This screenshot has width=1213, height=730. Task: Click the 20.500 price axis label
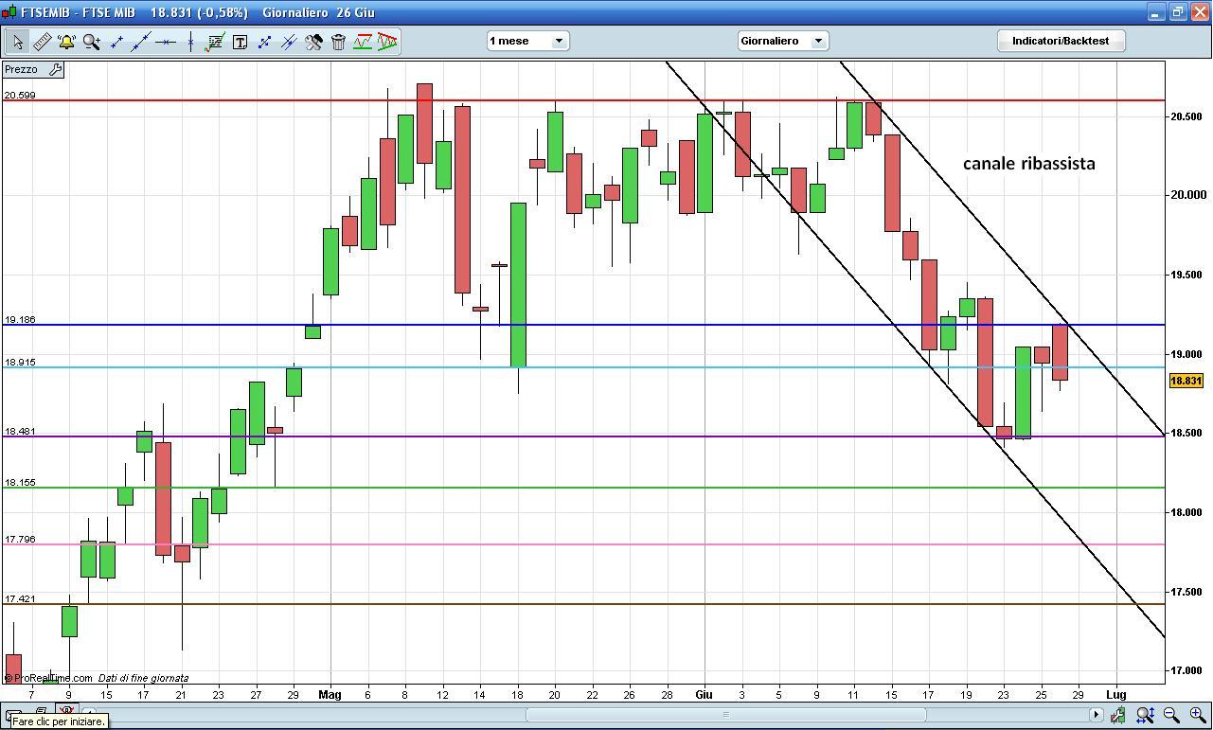[x=1187, y=116]
